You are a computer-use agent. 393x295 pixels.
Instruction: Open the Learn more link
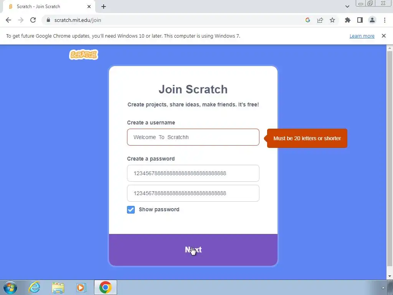coord(362,36)
